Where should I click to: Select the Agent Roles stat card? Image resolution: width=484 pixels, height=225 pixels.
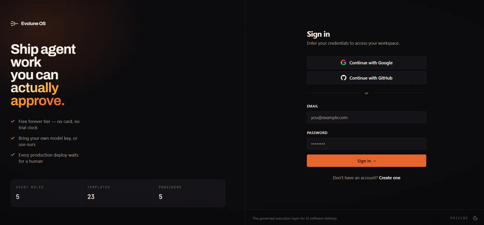coord(46,193)
